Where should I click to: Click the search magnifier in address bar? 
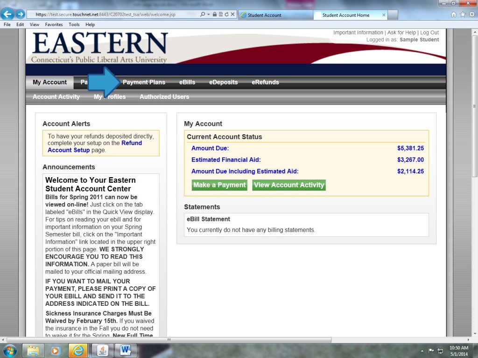203,14
